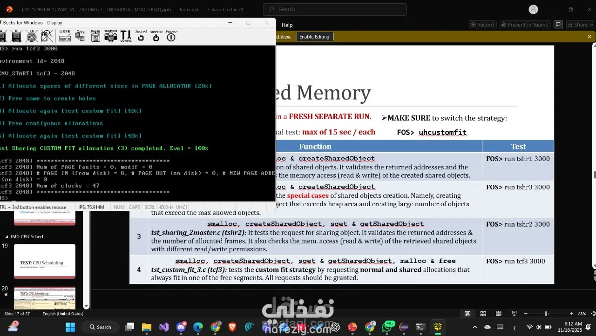This screenshot has width=596, height=336.
Task: Click the Bochs Paste icon
Action: pyautogui.click(x=95, y=36)
